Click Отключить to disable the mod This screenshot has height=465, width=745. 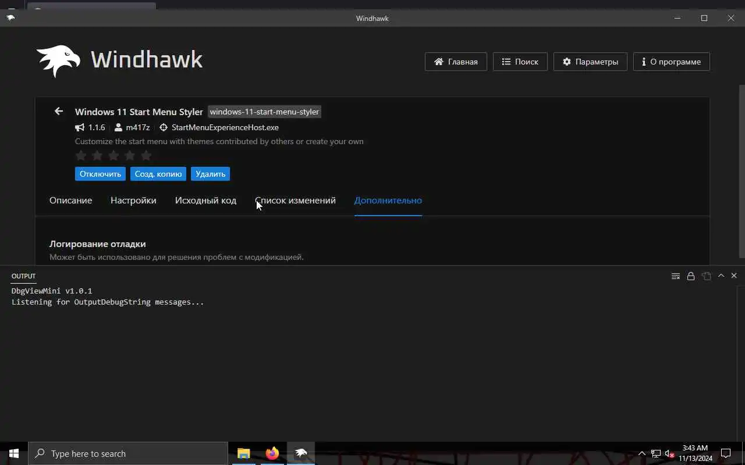click(x=100, y=174)
